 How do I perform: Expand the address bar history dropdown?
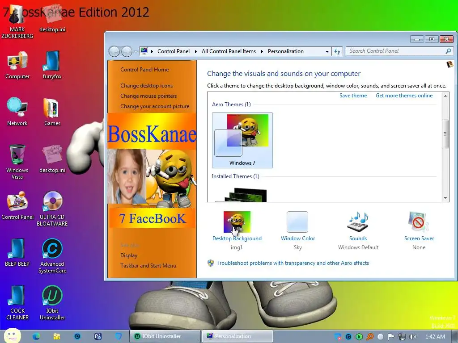coord(327,52)
